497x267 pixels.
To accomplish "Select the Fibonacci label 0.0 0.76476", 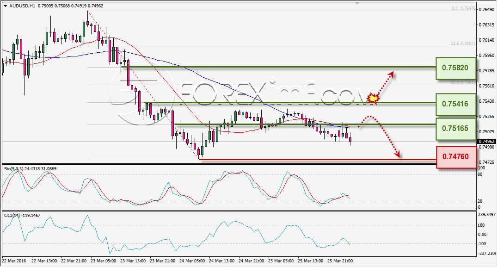I will (x=463, y=9).
